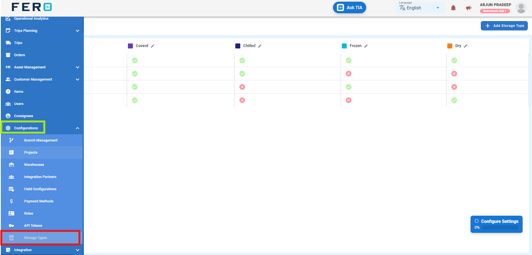Click the navy Chilled color swatch
This screenshot has height=255, width=532.
(238, 46)
